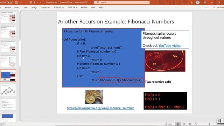Open the Wikipedia Fibonacci_number link
Image resolution: width=224 pixels, height=126 pixels.
tap(100, 108)
